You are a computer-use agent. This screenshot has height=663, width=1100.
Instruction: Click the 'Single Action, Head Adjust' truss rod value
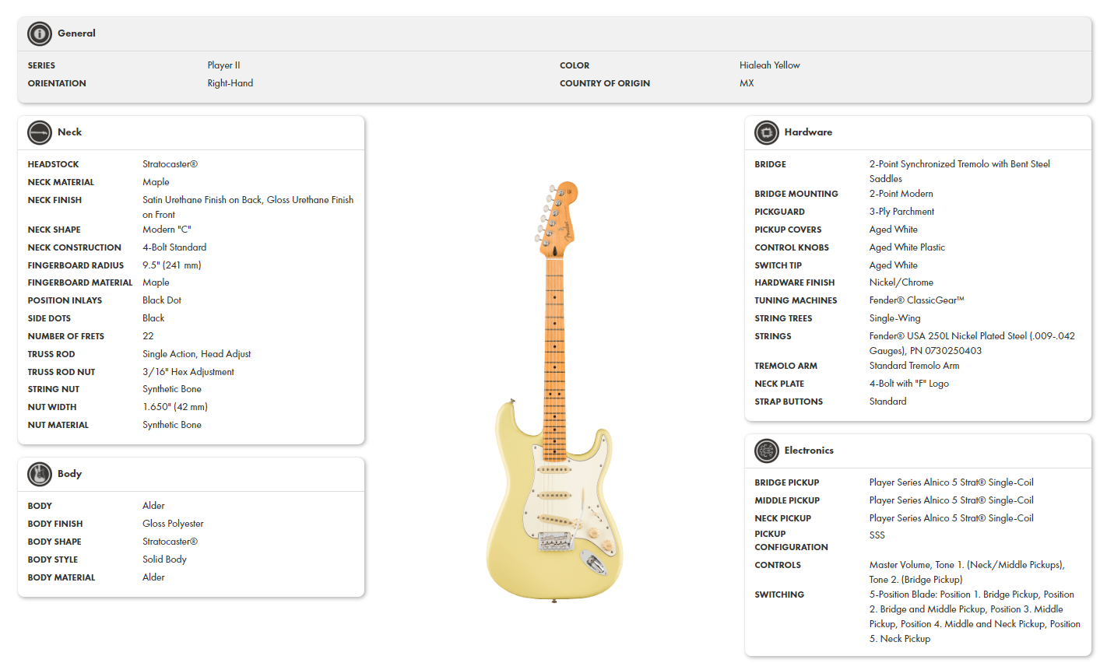tap(197, 354)
